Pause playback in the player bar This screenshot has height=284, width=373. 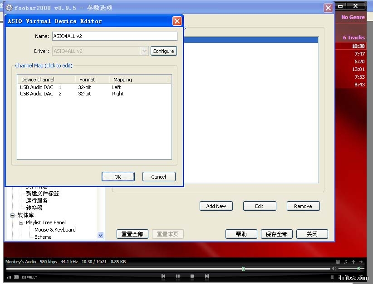[178, 276]
